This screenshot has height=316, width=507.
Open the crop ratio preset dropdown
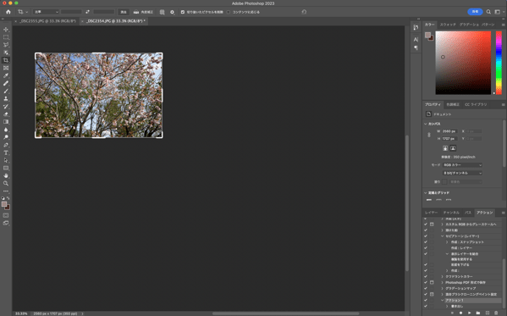click(x=46, y=12)
